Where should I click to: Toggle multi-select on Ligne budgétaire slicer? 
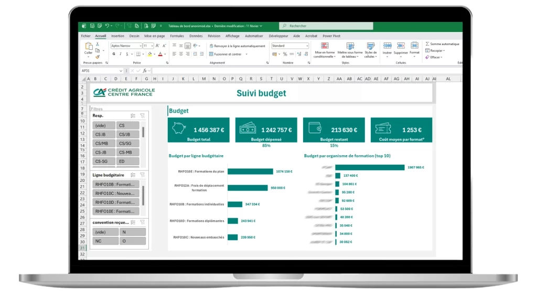pyautogui.click(x=133, y=175)
